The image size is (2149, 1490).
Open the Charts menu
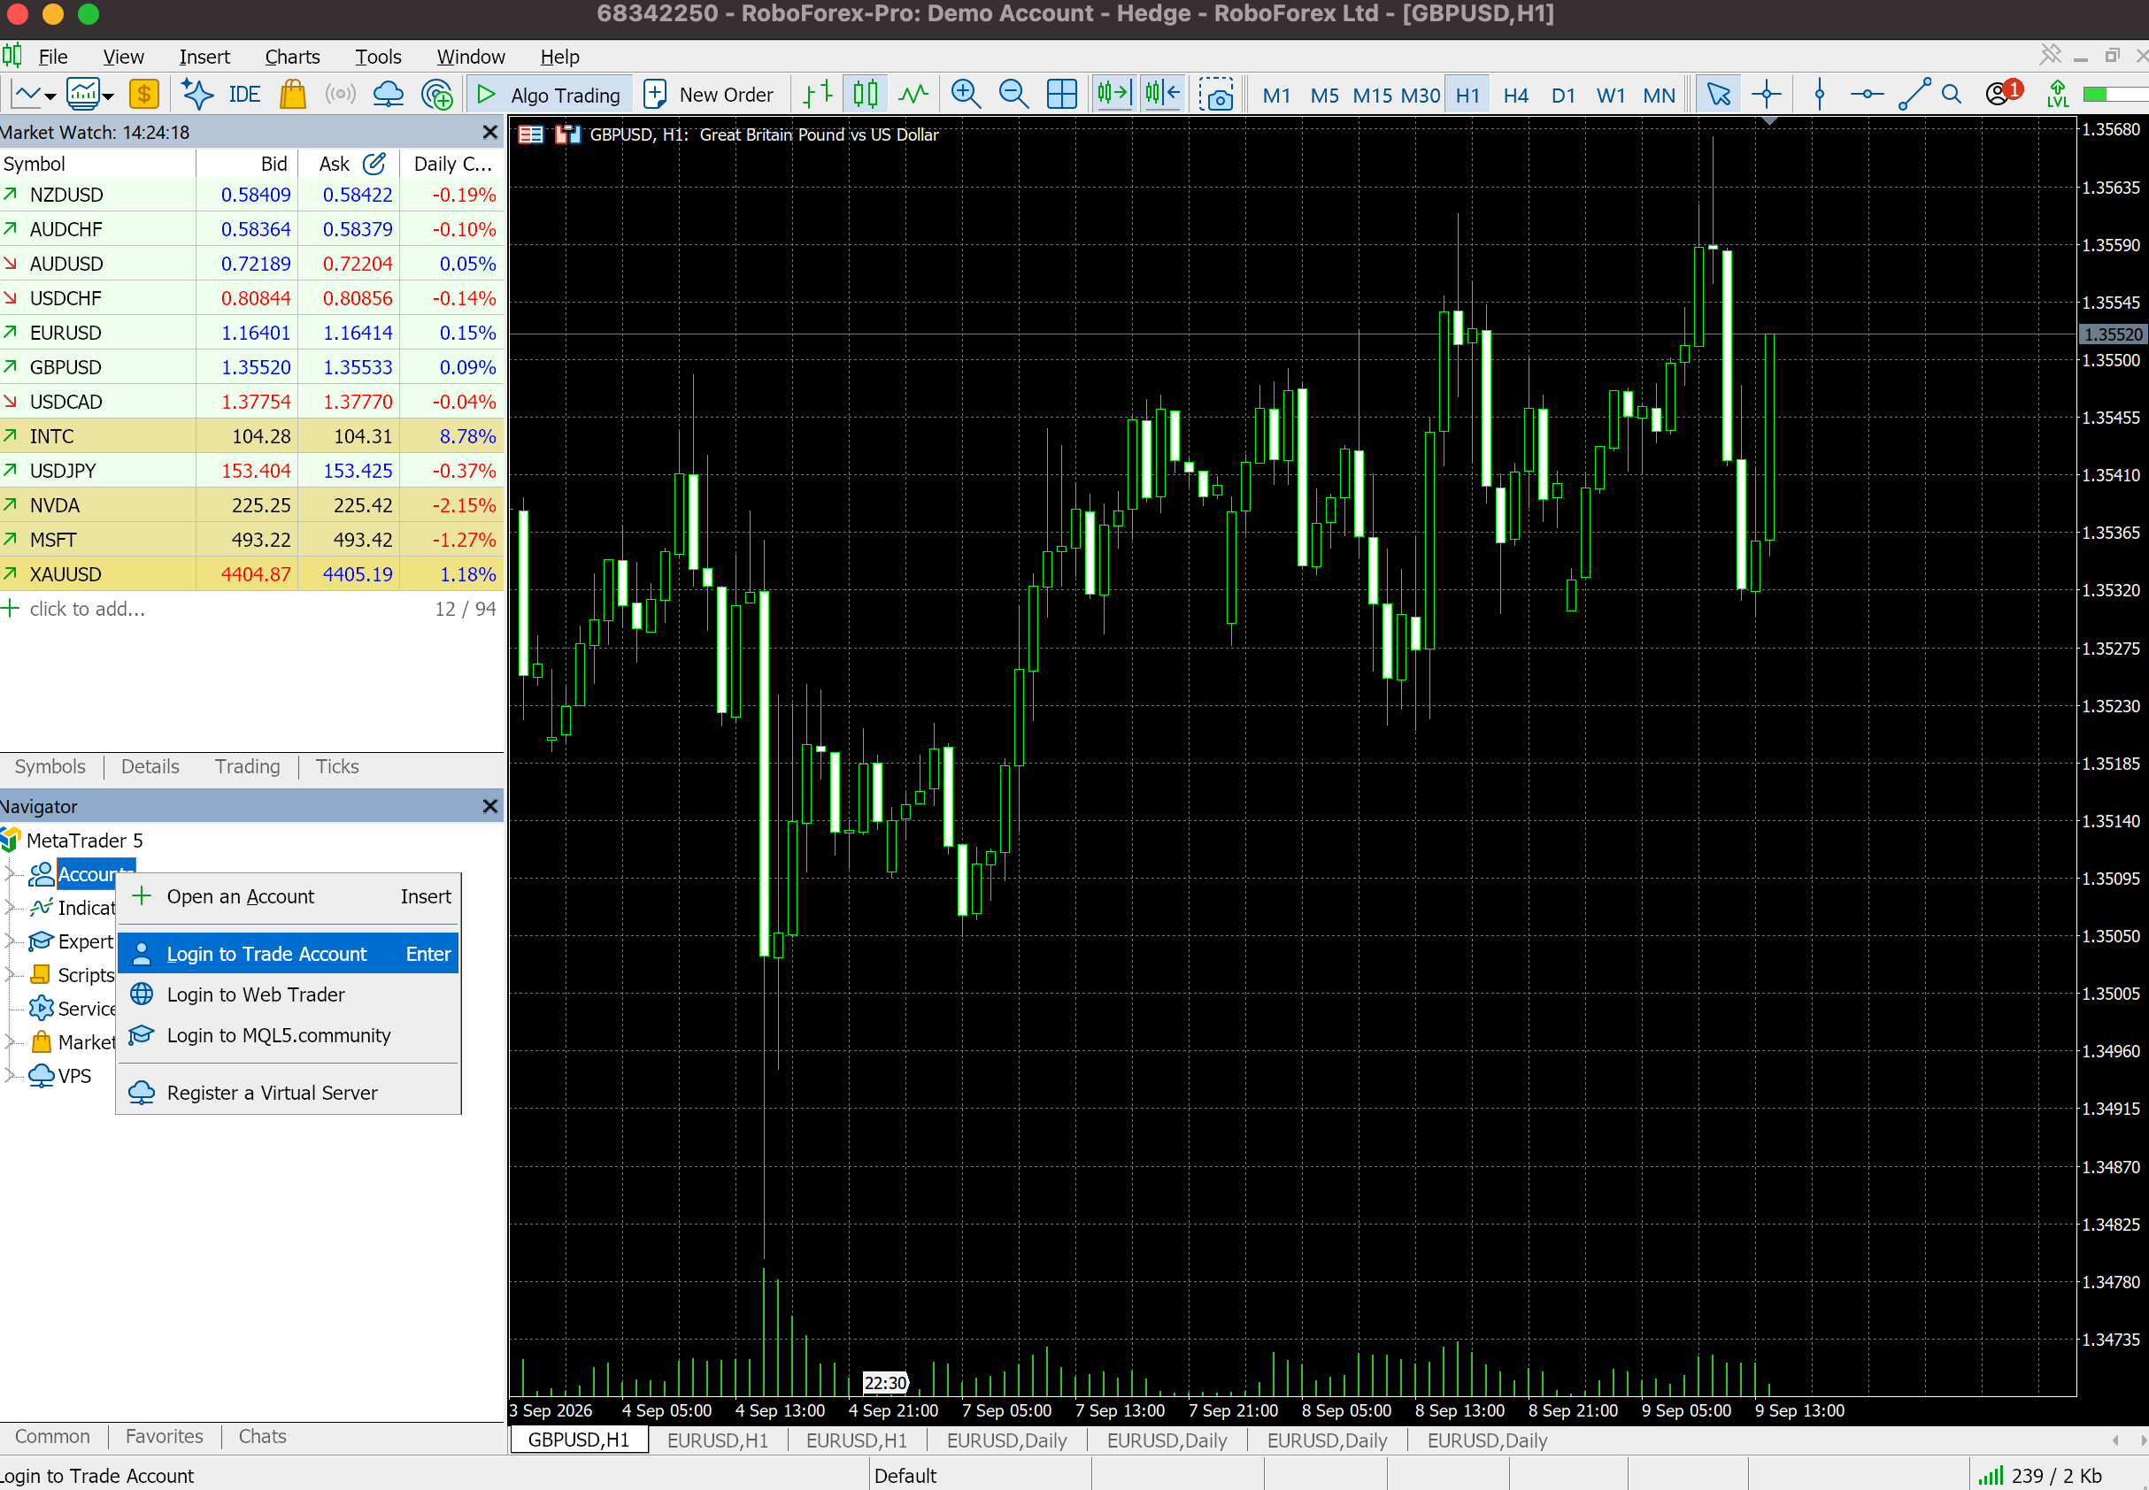click(x=292, y=56)
